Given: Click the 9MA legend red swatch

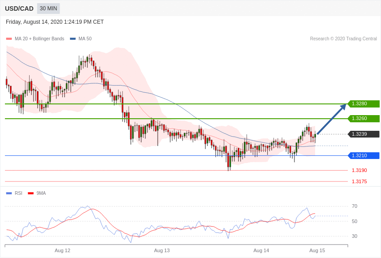Looking at the screenshot, I should tap(30, 193).
